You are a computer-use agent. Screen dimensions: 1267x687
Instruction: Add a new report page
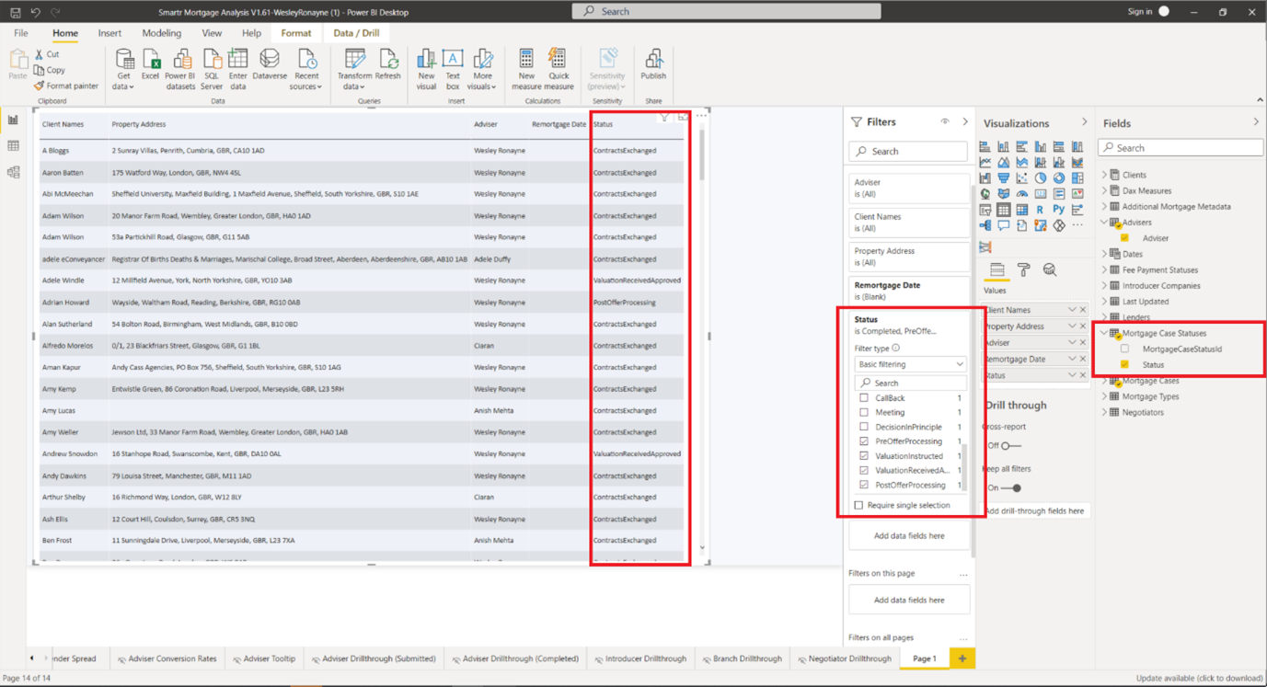[962, 658]
